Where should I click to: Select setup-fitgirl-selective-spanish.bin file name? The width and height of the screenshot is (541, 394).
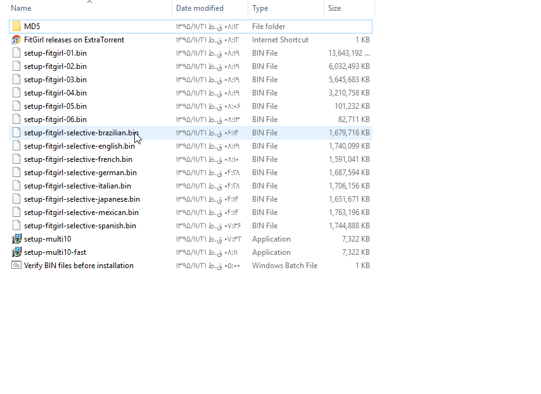point(80,226)
